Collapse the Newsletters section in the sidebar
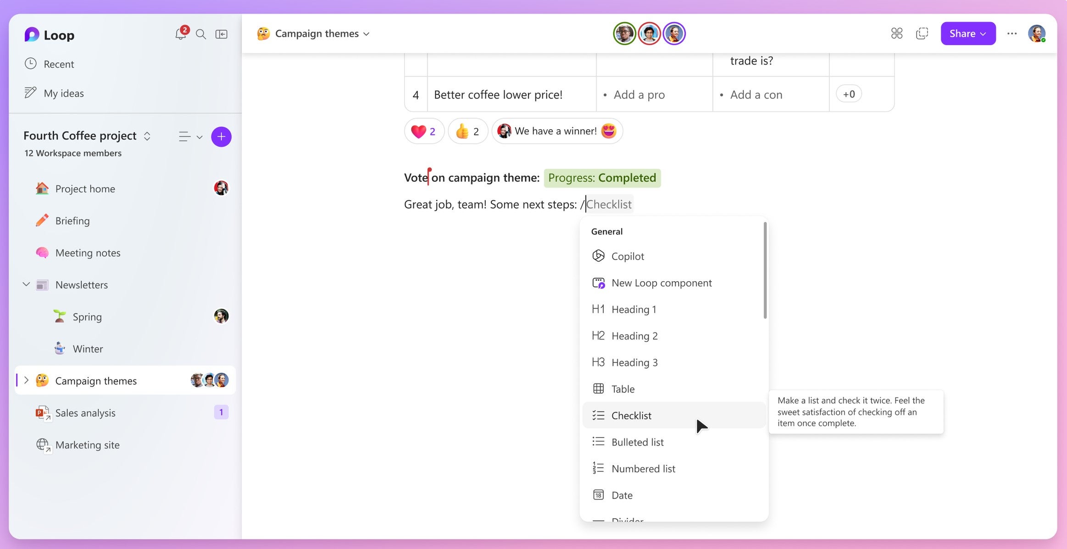This screenshot has height=549, width=1067. 26,284
